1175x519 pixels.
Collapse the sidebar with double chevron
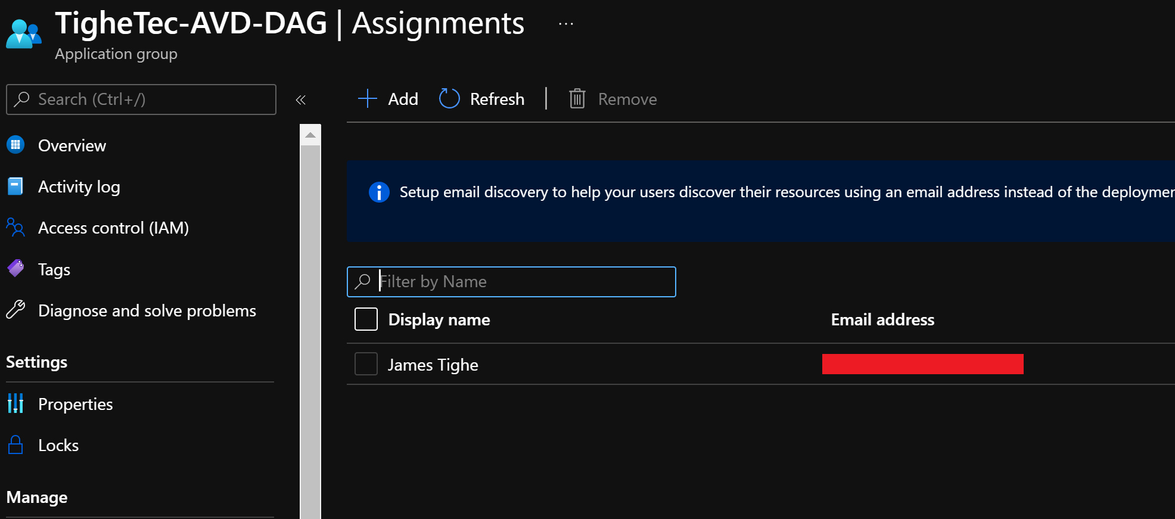301,100
